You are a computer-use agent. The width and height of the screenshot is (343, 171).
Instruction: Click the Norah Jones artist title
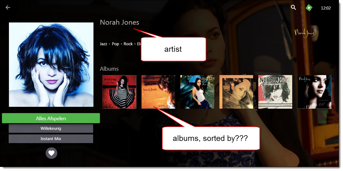[119, 22]
